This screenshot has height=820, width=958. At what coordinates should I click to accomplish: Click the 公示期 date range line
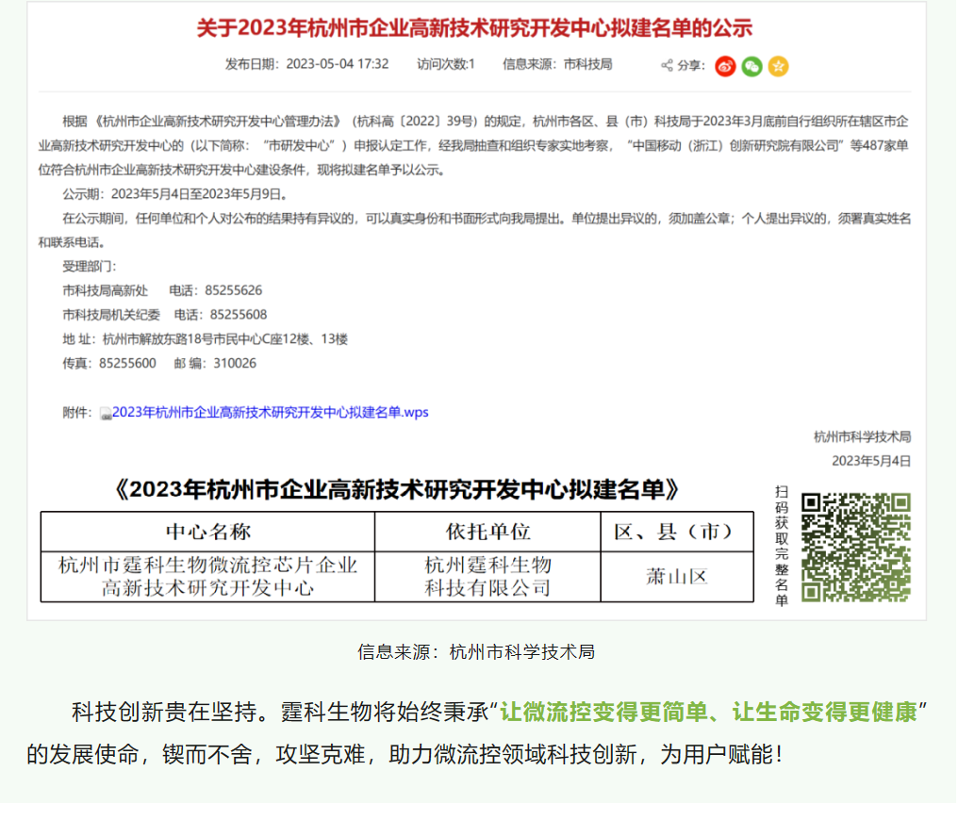tap(174, 194)
